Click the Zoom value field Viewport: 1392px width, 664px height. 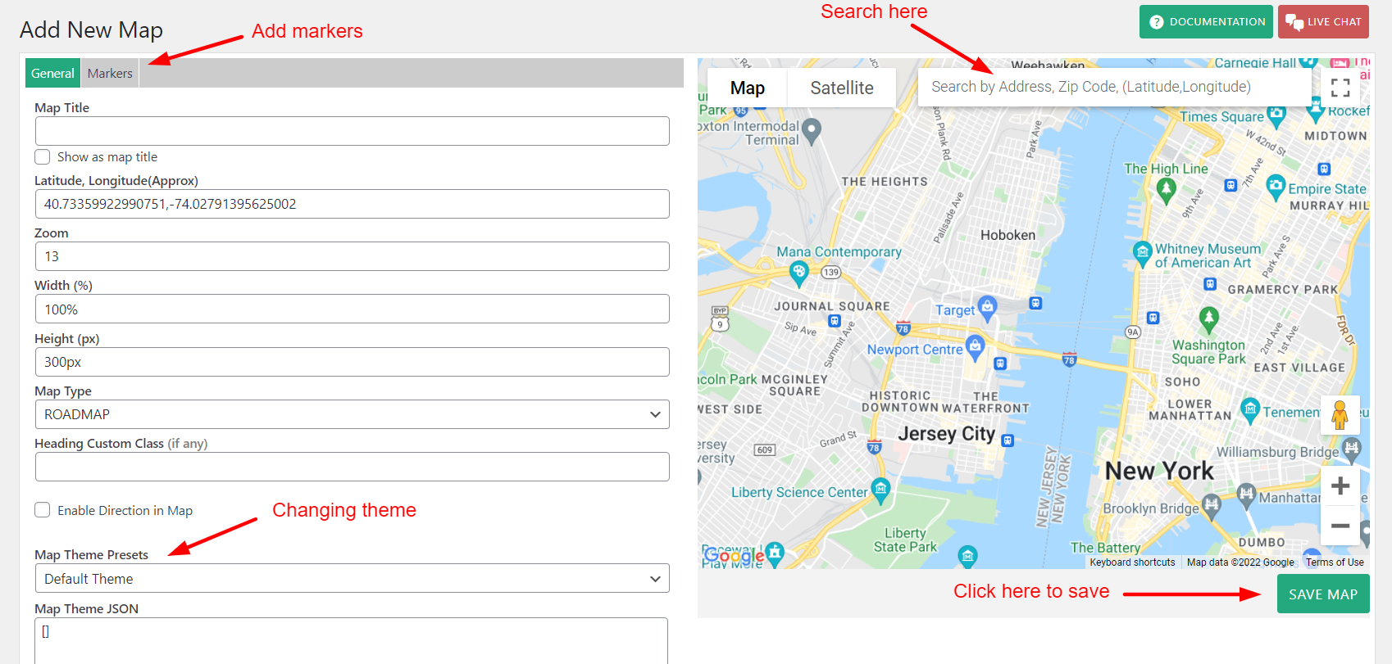point(352,256)
